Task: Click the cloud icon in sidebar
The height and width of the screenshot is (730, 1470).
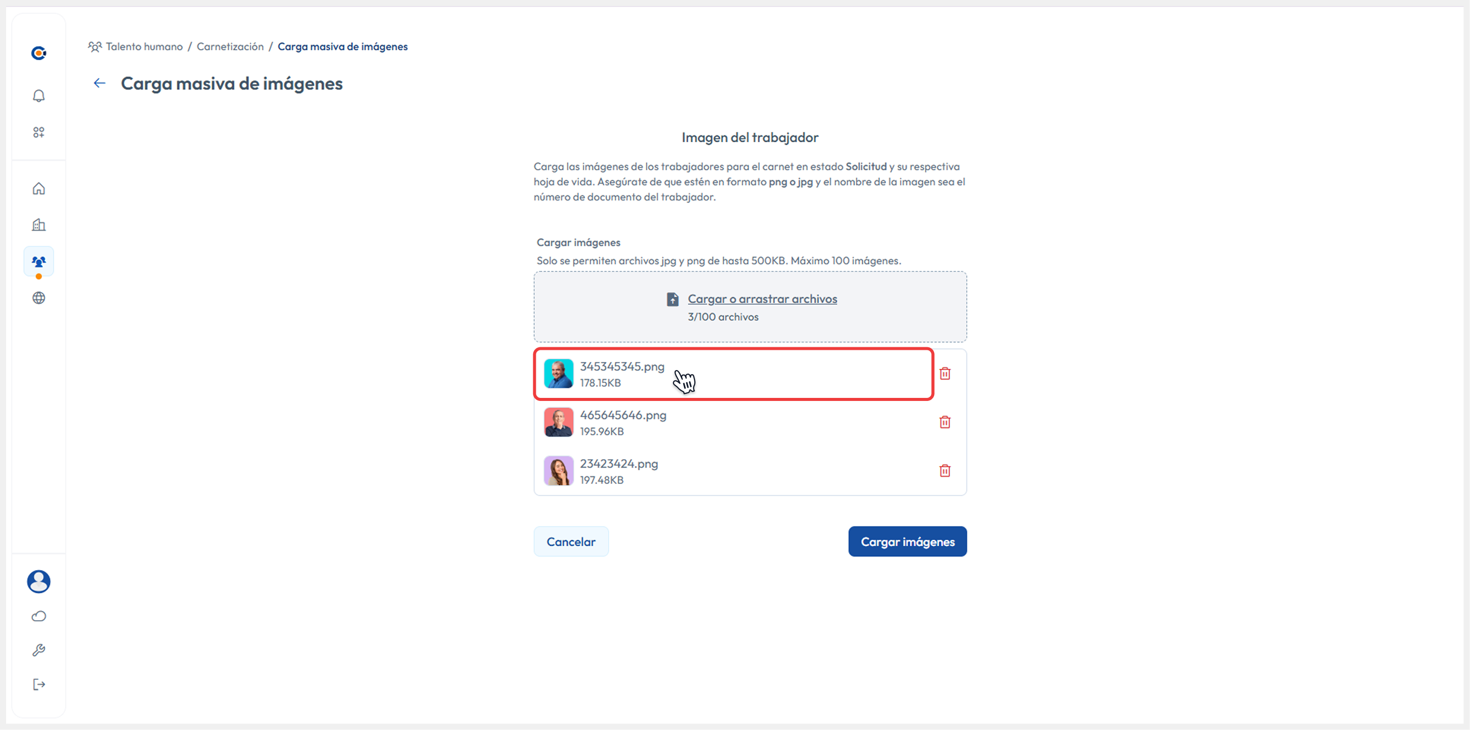Action: coord(39,617)
